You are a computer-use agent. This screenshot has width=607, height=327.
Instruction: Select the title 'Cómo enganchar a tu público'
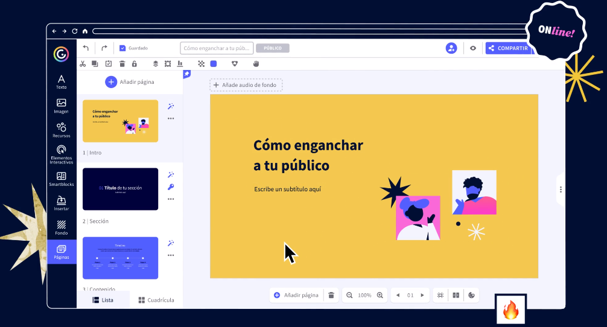coord(308,155)
